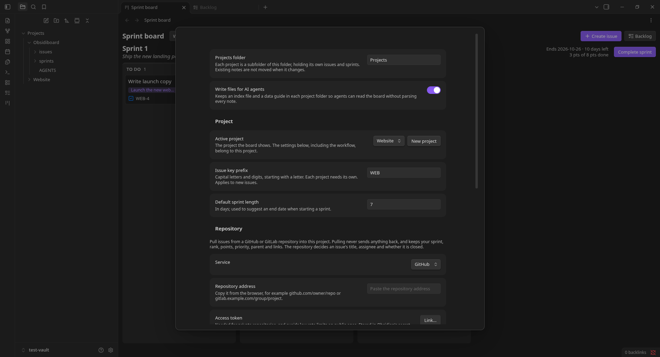Viewport: 660px width, 357px height.
Task: Collapse all folders in file explorer
Action: 87,21
